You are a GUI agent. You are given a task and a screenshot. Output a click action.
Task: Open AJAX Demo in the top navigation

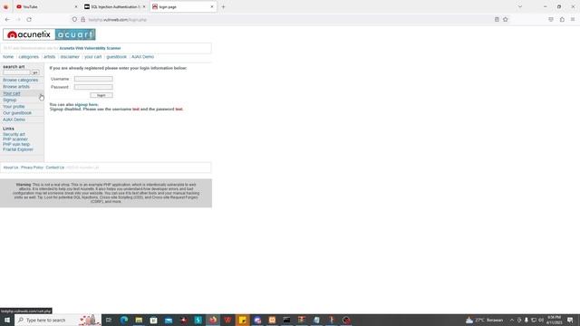pos(142,57)
